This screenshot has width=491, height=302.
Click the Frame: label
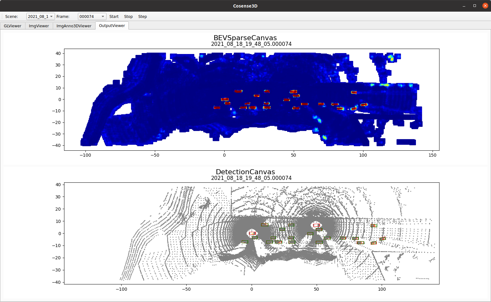click(x=63, y=17)
